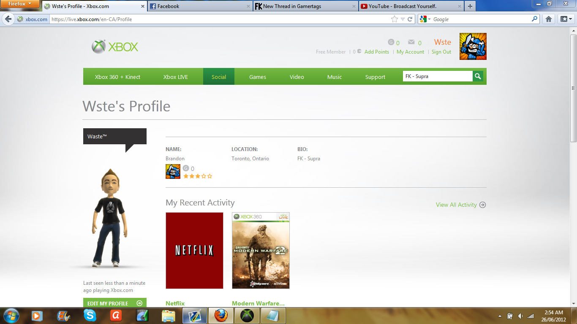The image size is (577, 324).
Task: Click the green search magnifier button
Action: click(478, 76)
